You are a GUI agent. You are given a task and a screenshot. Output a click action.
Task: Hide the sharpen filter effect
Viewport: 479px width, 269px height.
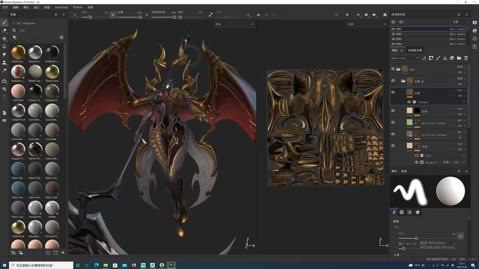409,102
